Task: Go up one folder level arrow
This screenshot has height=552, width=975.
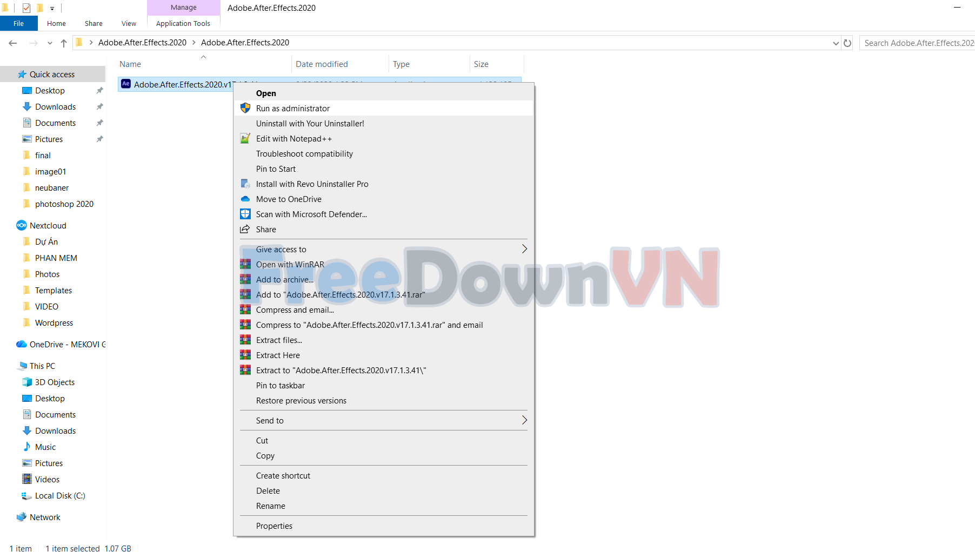Action: [x=64, y=43]
